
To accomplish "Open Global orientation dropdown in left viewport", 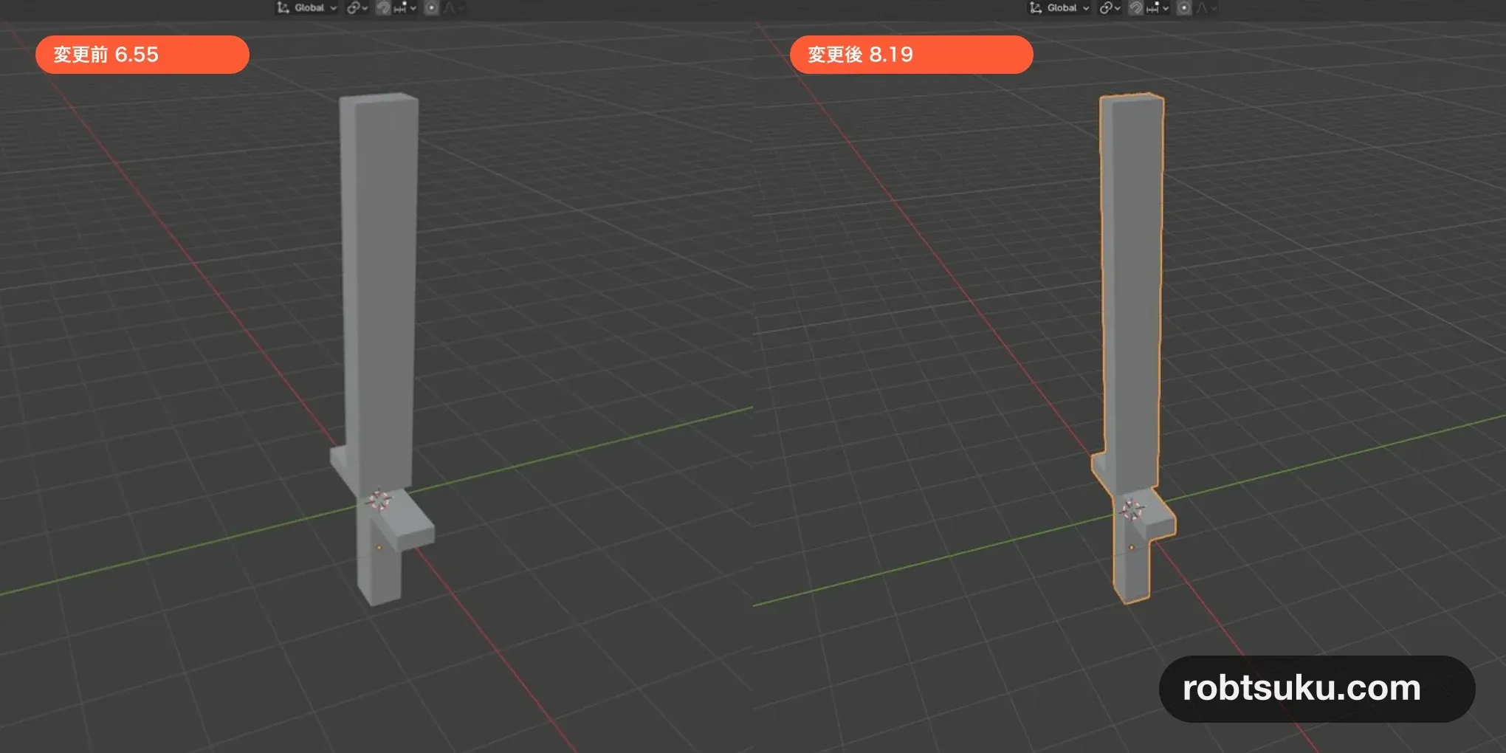I will pos(307,8).
